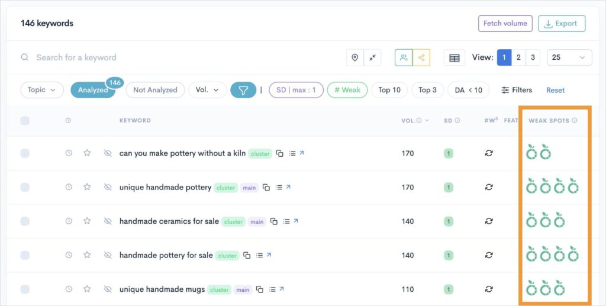Click history clock for 'handmade pottery for sale'

tap(69, 255)
